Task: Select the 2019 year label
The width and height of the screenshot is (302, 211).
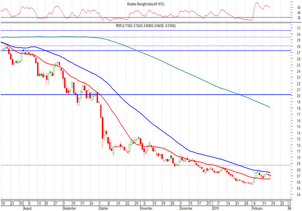Action: (x=215, y=208)
